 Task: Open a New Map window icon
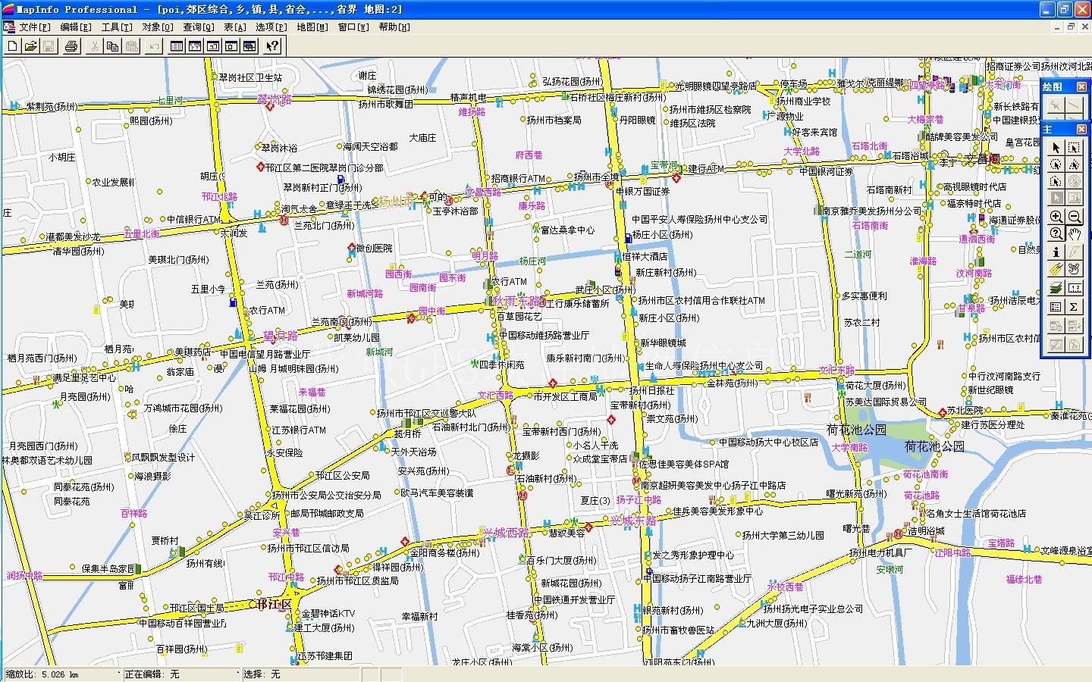[195, 46]
